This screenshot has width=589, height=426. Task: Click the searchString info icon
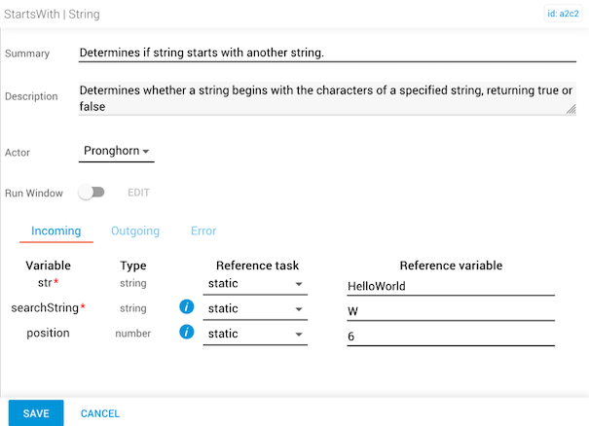(187, 308)
